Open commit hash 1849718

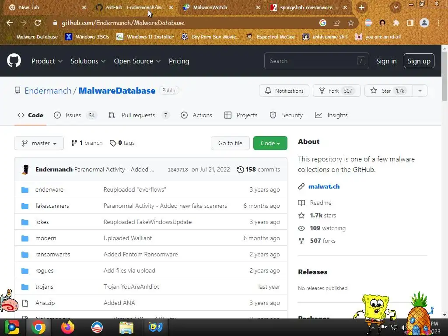(178, 170)
